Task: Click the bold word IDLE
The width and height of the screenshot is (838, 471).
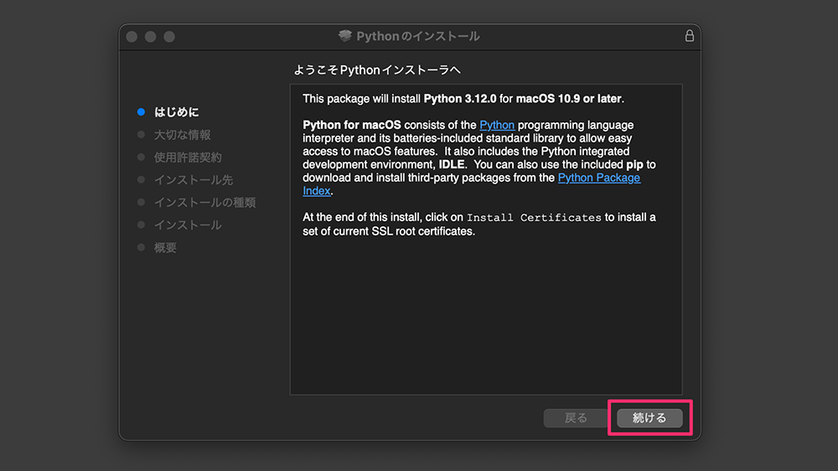Action: pyautogui.click(x=452, y=164)
